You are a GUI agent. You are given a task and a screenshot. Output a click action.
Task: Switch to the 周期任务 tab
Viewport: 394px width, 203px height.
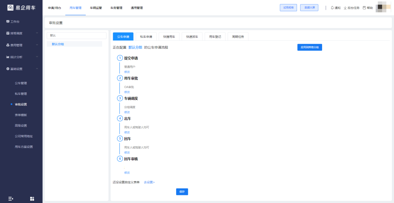[x=238, y=37]
